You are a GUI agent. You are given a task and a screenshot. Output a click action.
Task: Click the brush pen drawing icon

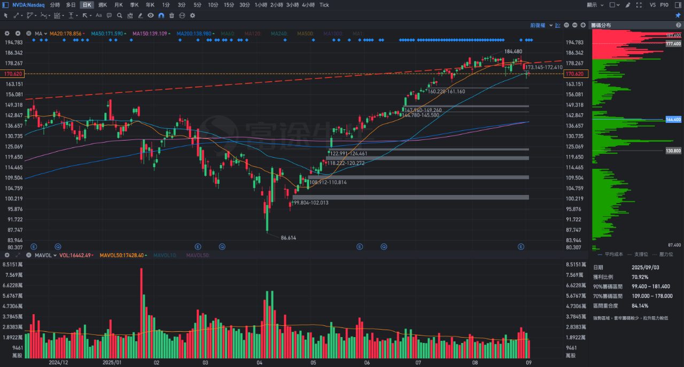[140, 15]
